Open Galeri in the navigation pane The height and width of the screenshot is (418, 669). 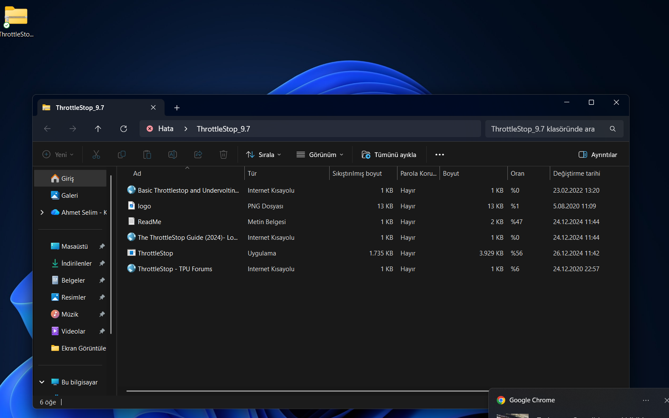tap(70, 195)
